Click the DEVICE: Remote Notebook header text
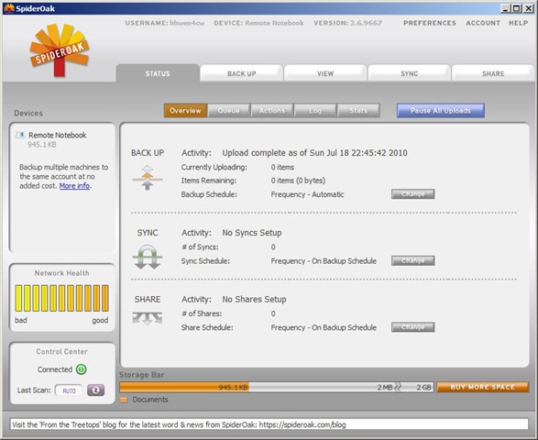The height and width of the screenshot is (440, 538). point(258,23)
